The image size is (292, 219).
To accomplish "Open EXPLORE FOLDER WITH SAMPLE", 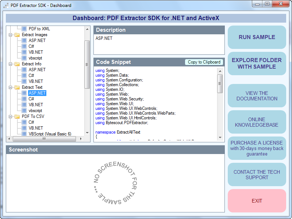I will click(x=257, y=64).
